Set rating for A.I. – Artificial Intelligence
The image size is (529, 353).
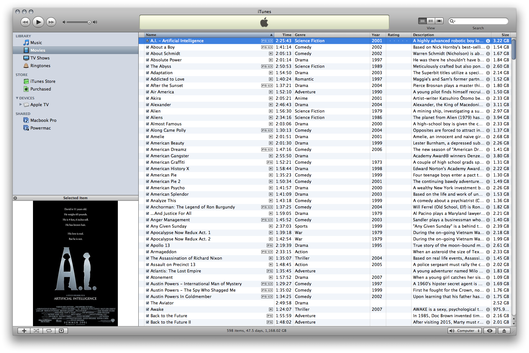(398, 41)
